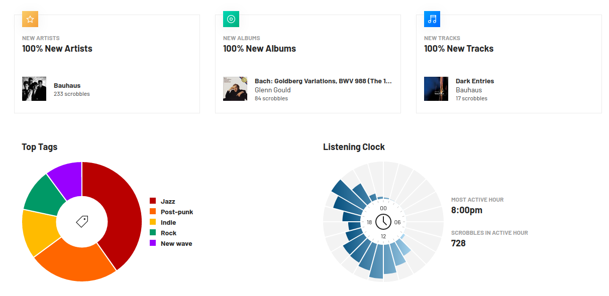The width and height of the screenshot is (609, 296).
Task: Click the yellow Indie legend swatch
Action: tap(153, 222)
